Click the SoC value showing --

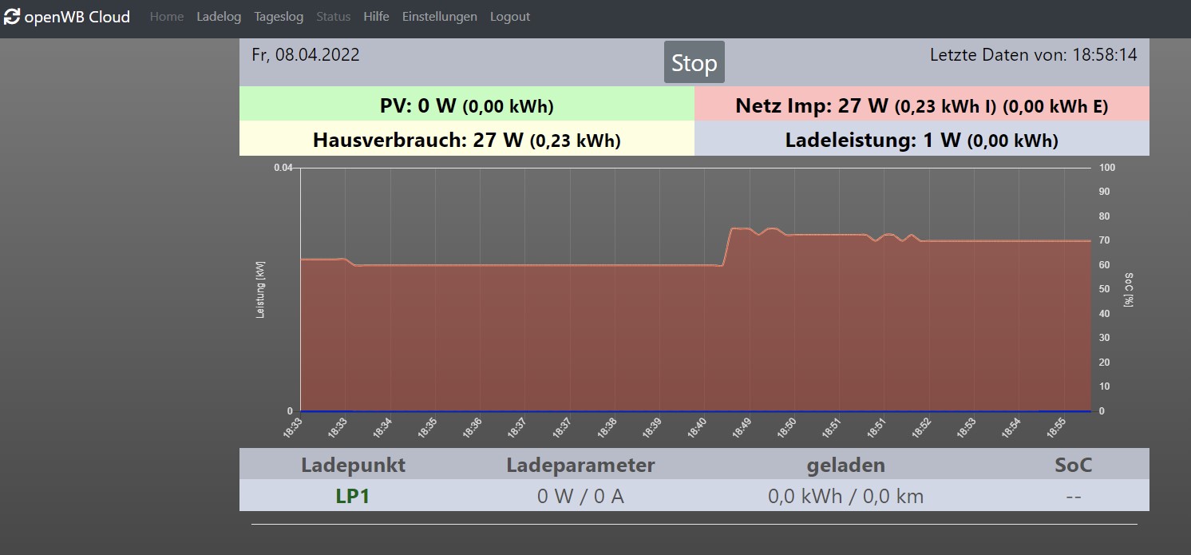pyautogui.click(x=1074, y=497)
